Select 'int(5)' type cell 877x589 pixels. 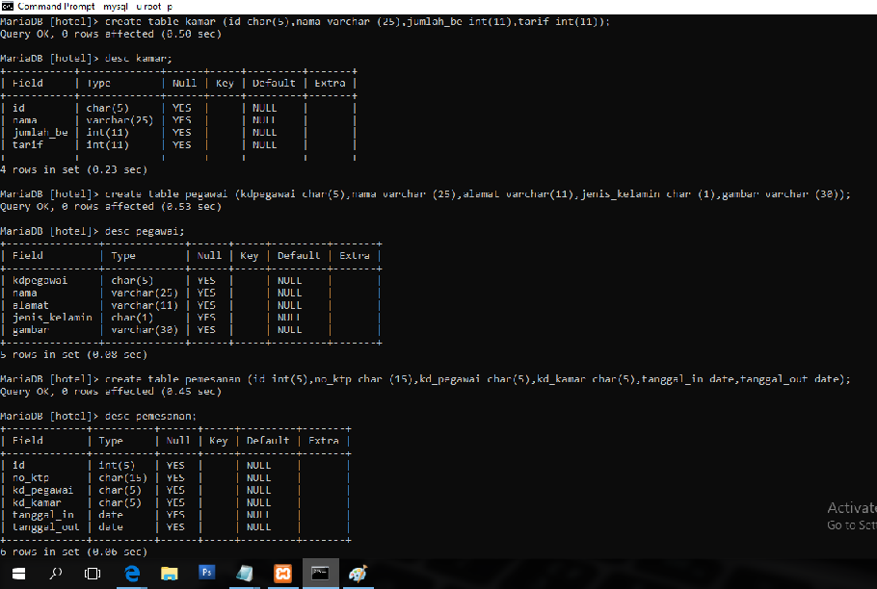pos(117,465)
